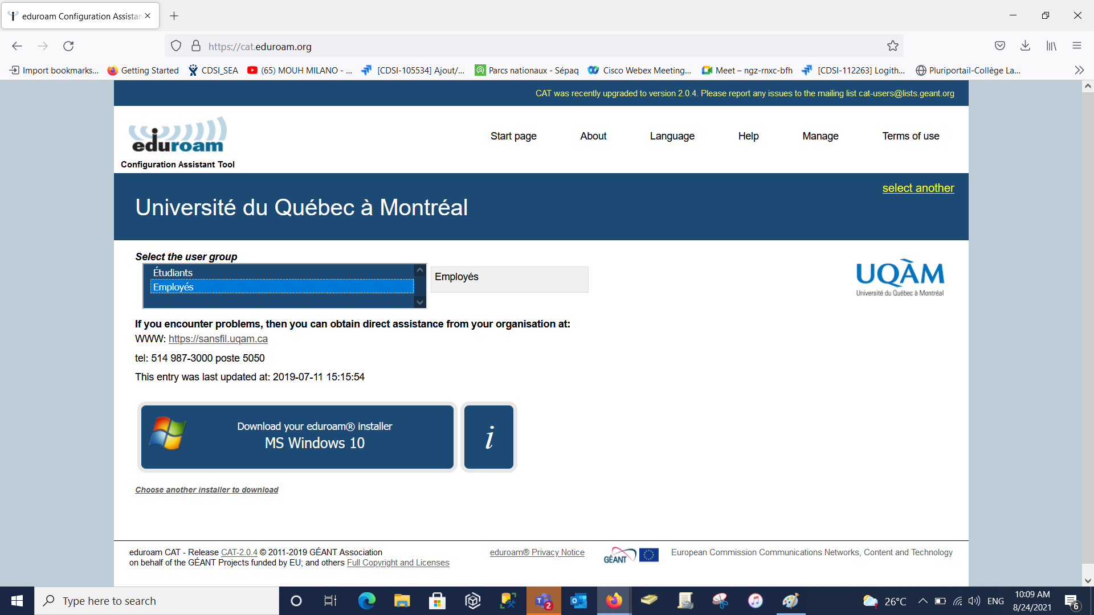Open File Explorer from the taskbar
Viewport: 1094px width, 615px height.
tap(402, 601)
